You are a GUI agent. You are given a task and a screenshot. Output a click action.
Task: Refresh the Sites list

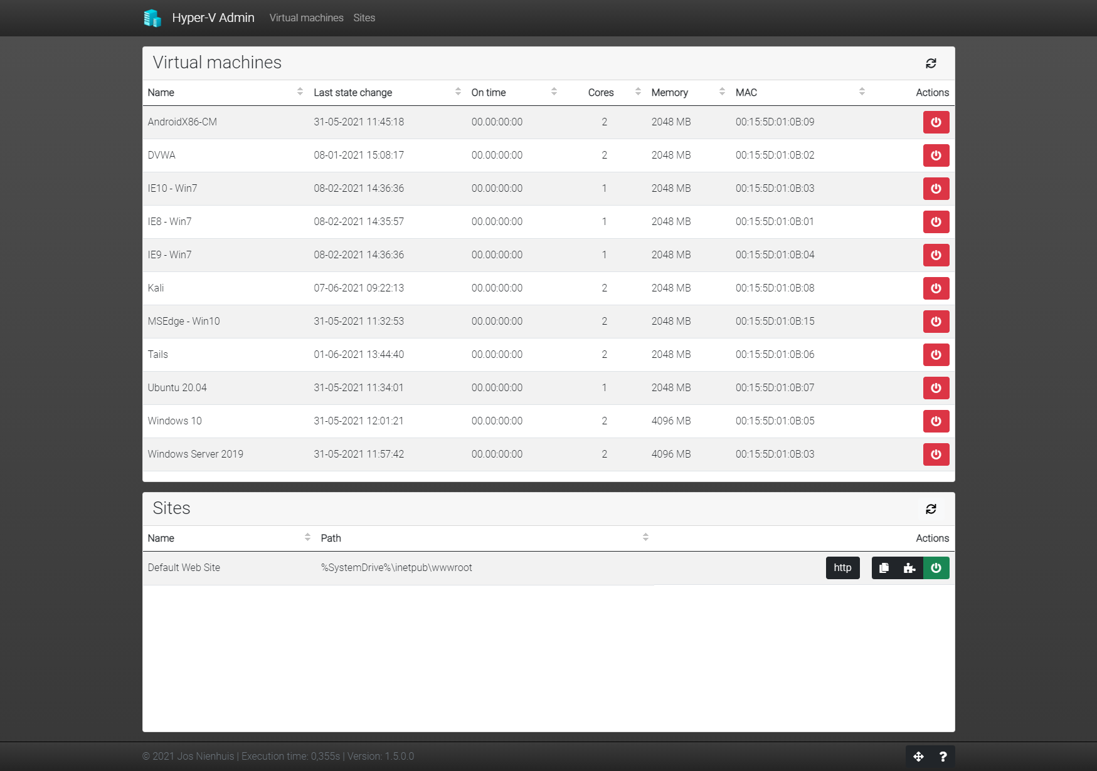(931, 509)
